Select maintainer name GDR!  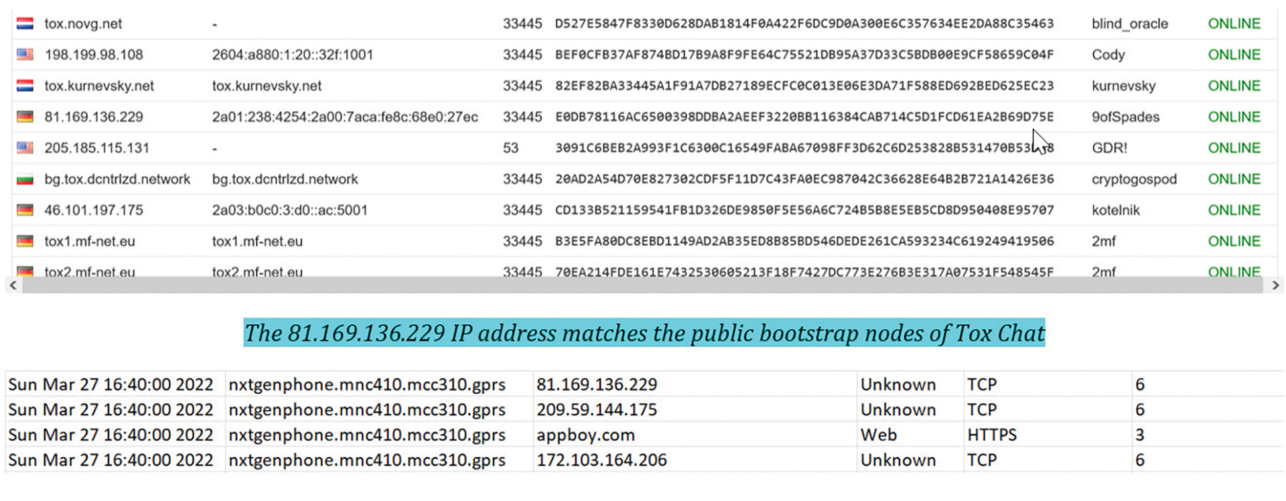[x=1110, y=147]
